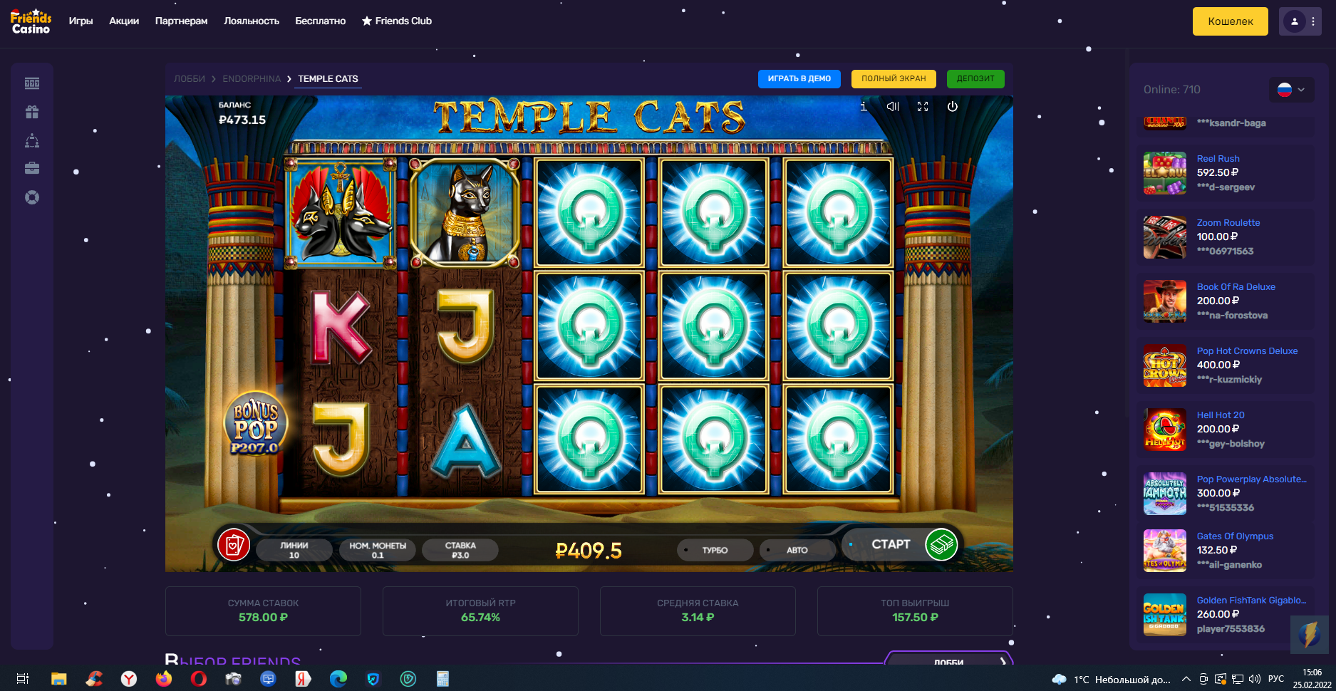
Task: Click the power exit icon in game
Action: [953, 106]
